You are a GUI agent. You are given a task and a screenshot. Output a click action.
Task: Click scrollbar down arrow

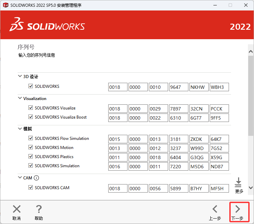pyautogui.click(x=251, y=188)
